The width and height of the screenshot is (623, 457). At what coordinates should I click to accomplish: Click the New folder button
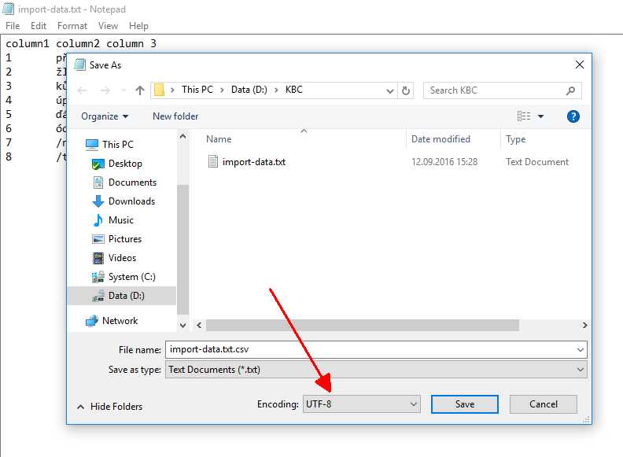pyautogui.click(x=175, y=116)
